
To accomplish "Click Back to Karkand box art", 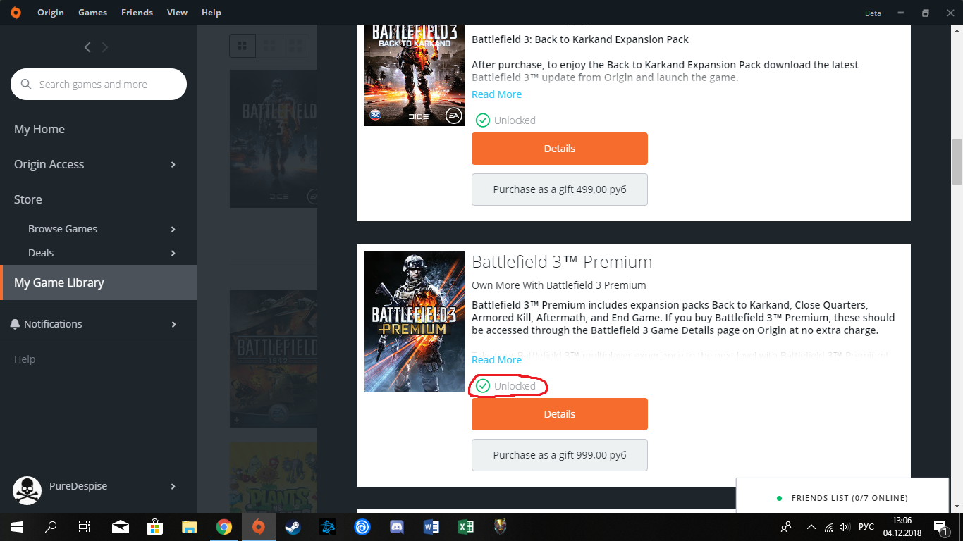I will (x=415, y=75).
